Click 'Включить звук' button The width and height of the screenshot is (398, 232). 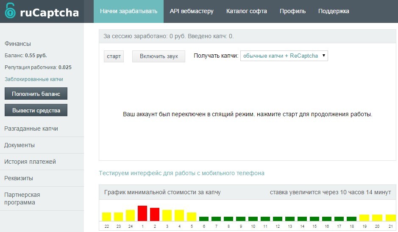(159, 56)
